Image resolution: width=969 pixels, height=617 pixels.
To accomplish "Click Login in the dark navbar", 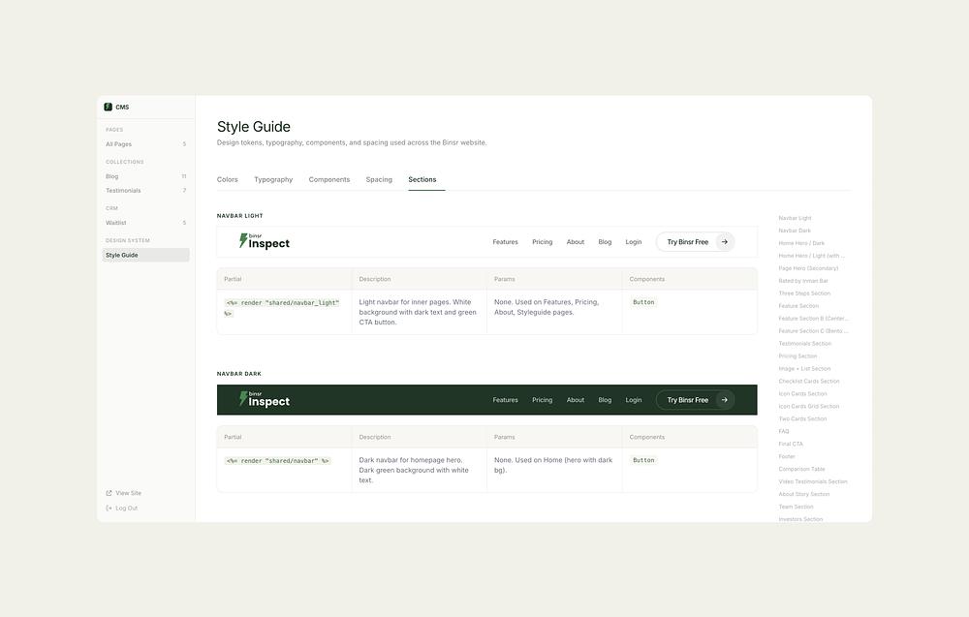I will [634, 400].
